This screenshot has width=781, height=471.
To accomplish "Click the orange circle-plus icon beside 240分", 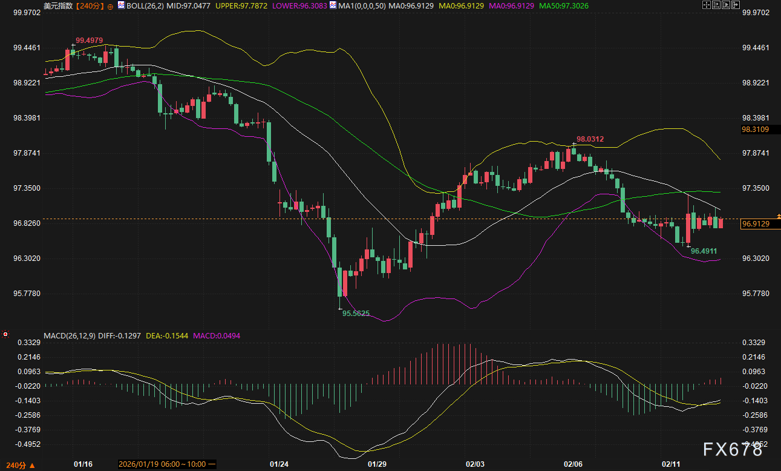I will [110, 5].
